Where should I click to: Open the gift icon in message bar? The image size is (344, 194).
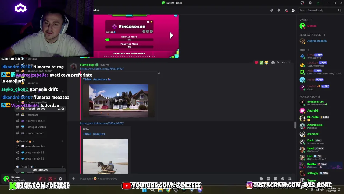[x=261, y=179]
